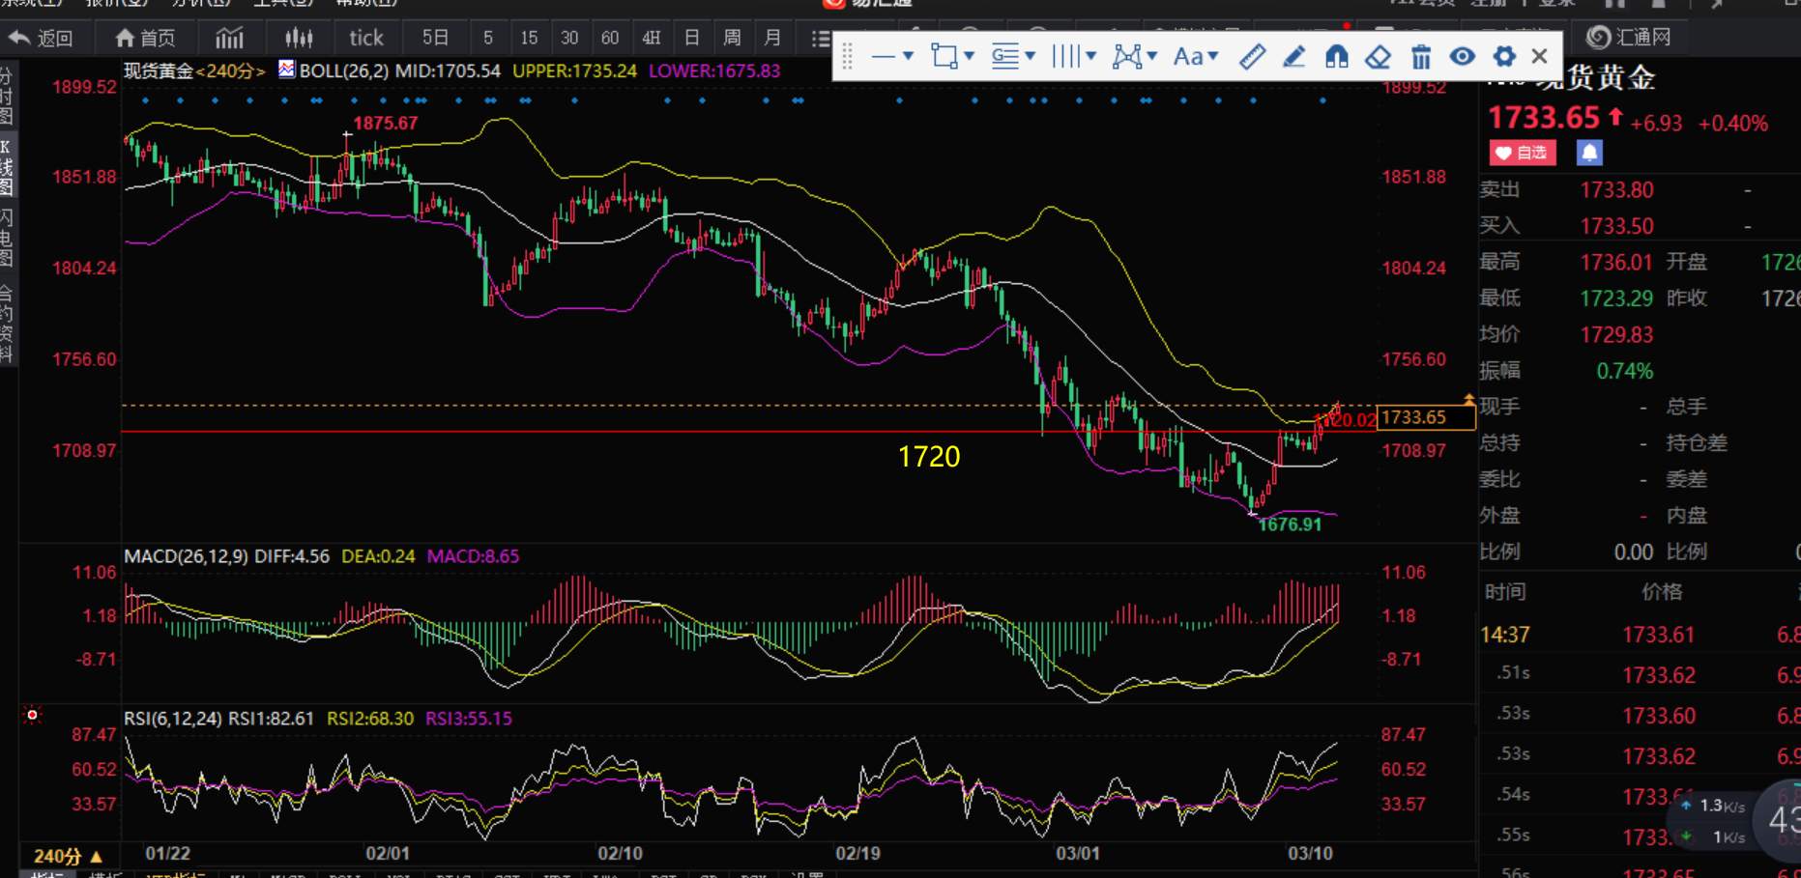Click the 返回 back arrow button
1801x878 pixels.
click(x=41, y=38)
